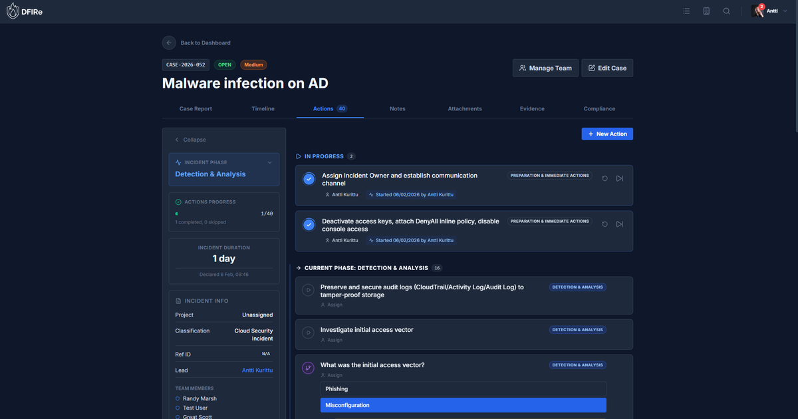Switch to the Timeline tab

263,108
